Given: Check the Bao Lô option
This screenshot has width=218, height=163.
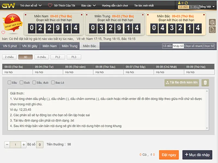Looking at the screenshot, I should coord(53,82).
